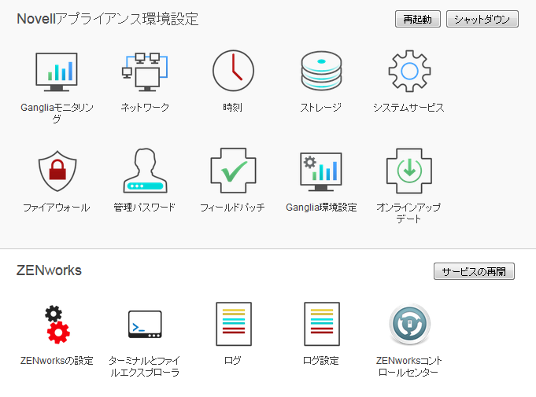Click the ターミナルとファイルエクスプローラ label text
This screenshot has width=536, height=397.
(x=145, y=366)
